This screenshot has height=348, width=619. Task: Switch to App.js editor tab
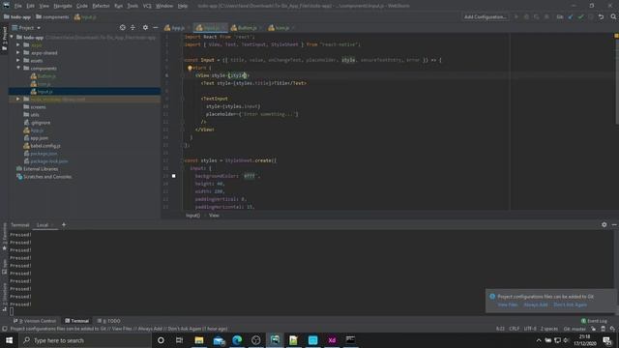(x=177, y=28)
